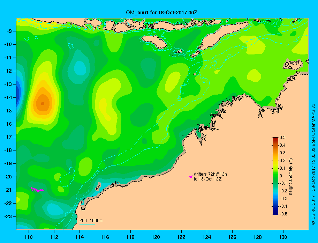318x243 pixels.
Task: Click the colorbar value '0.1'
Action: coord(282,168)
